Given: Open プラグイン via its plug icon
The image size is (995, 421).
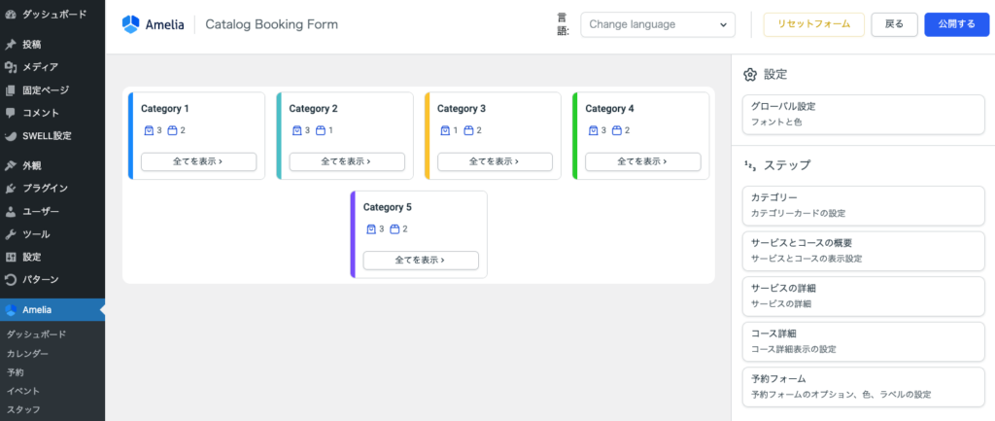Looking at the screenshot, I should coord(11,188).
